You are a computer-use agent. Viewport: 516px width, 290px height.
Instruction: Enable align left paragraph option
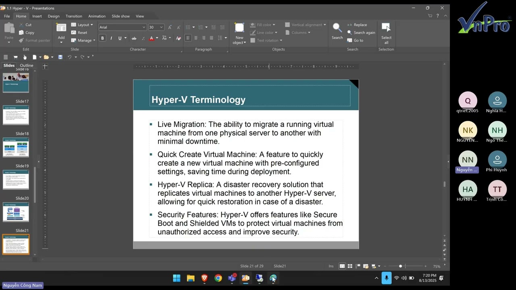tap(188, 38)
